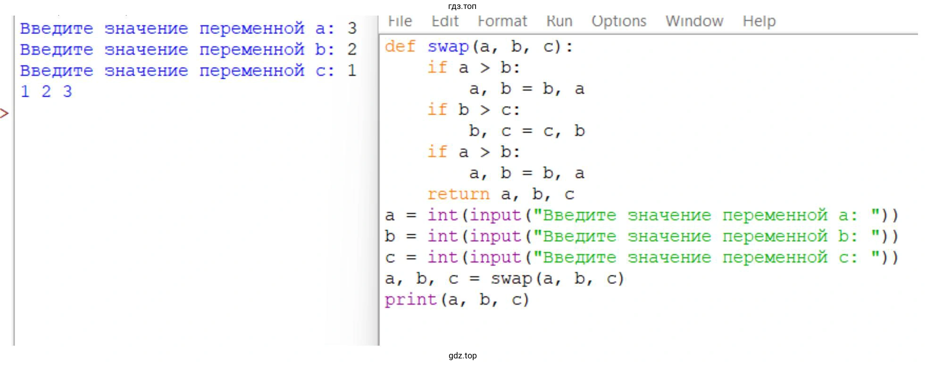The width and height of the screenshot is (926, 365).
Task: Click the 'a, b, c = swap(a, b, c)' line
Action: 504,279
